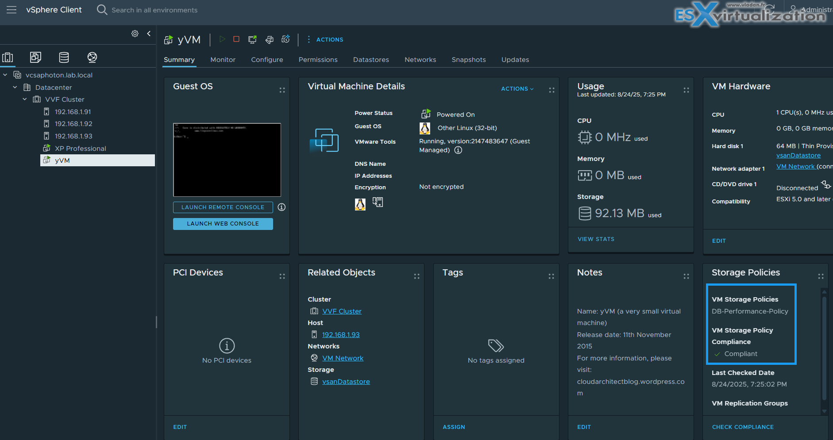Switch to the Permissions tab
The image size is (833, 440).
(x=318, y=60)
